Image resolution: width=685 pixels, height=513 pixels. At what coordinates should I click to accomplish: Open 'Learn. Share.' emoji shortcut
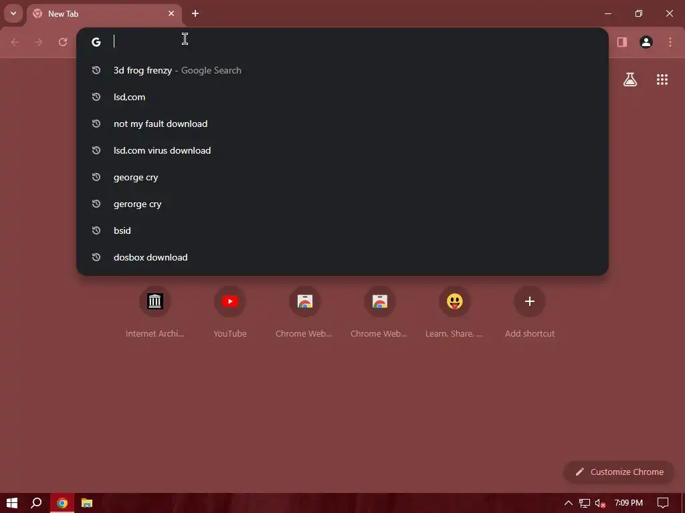pos(454,312)
